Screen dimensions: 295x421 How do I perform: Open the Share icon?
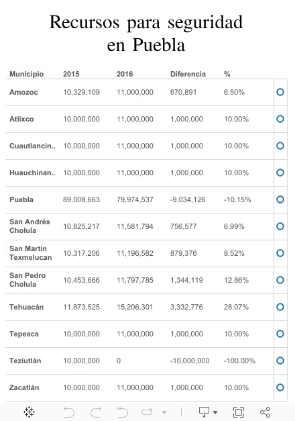click(x=265, y=412)
